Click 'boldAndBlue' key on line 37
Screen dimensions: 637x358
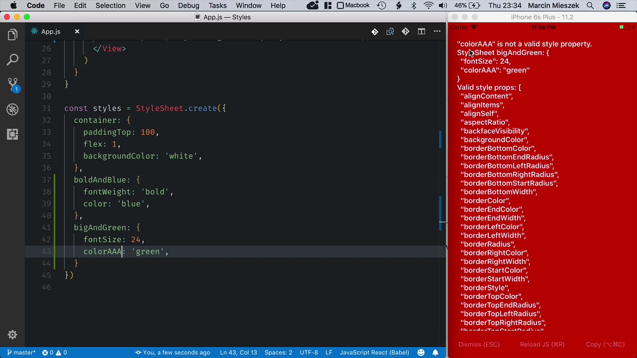coord(100,180)
